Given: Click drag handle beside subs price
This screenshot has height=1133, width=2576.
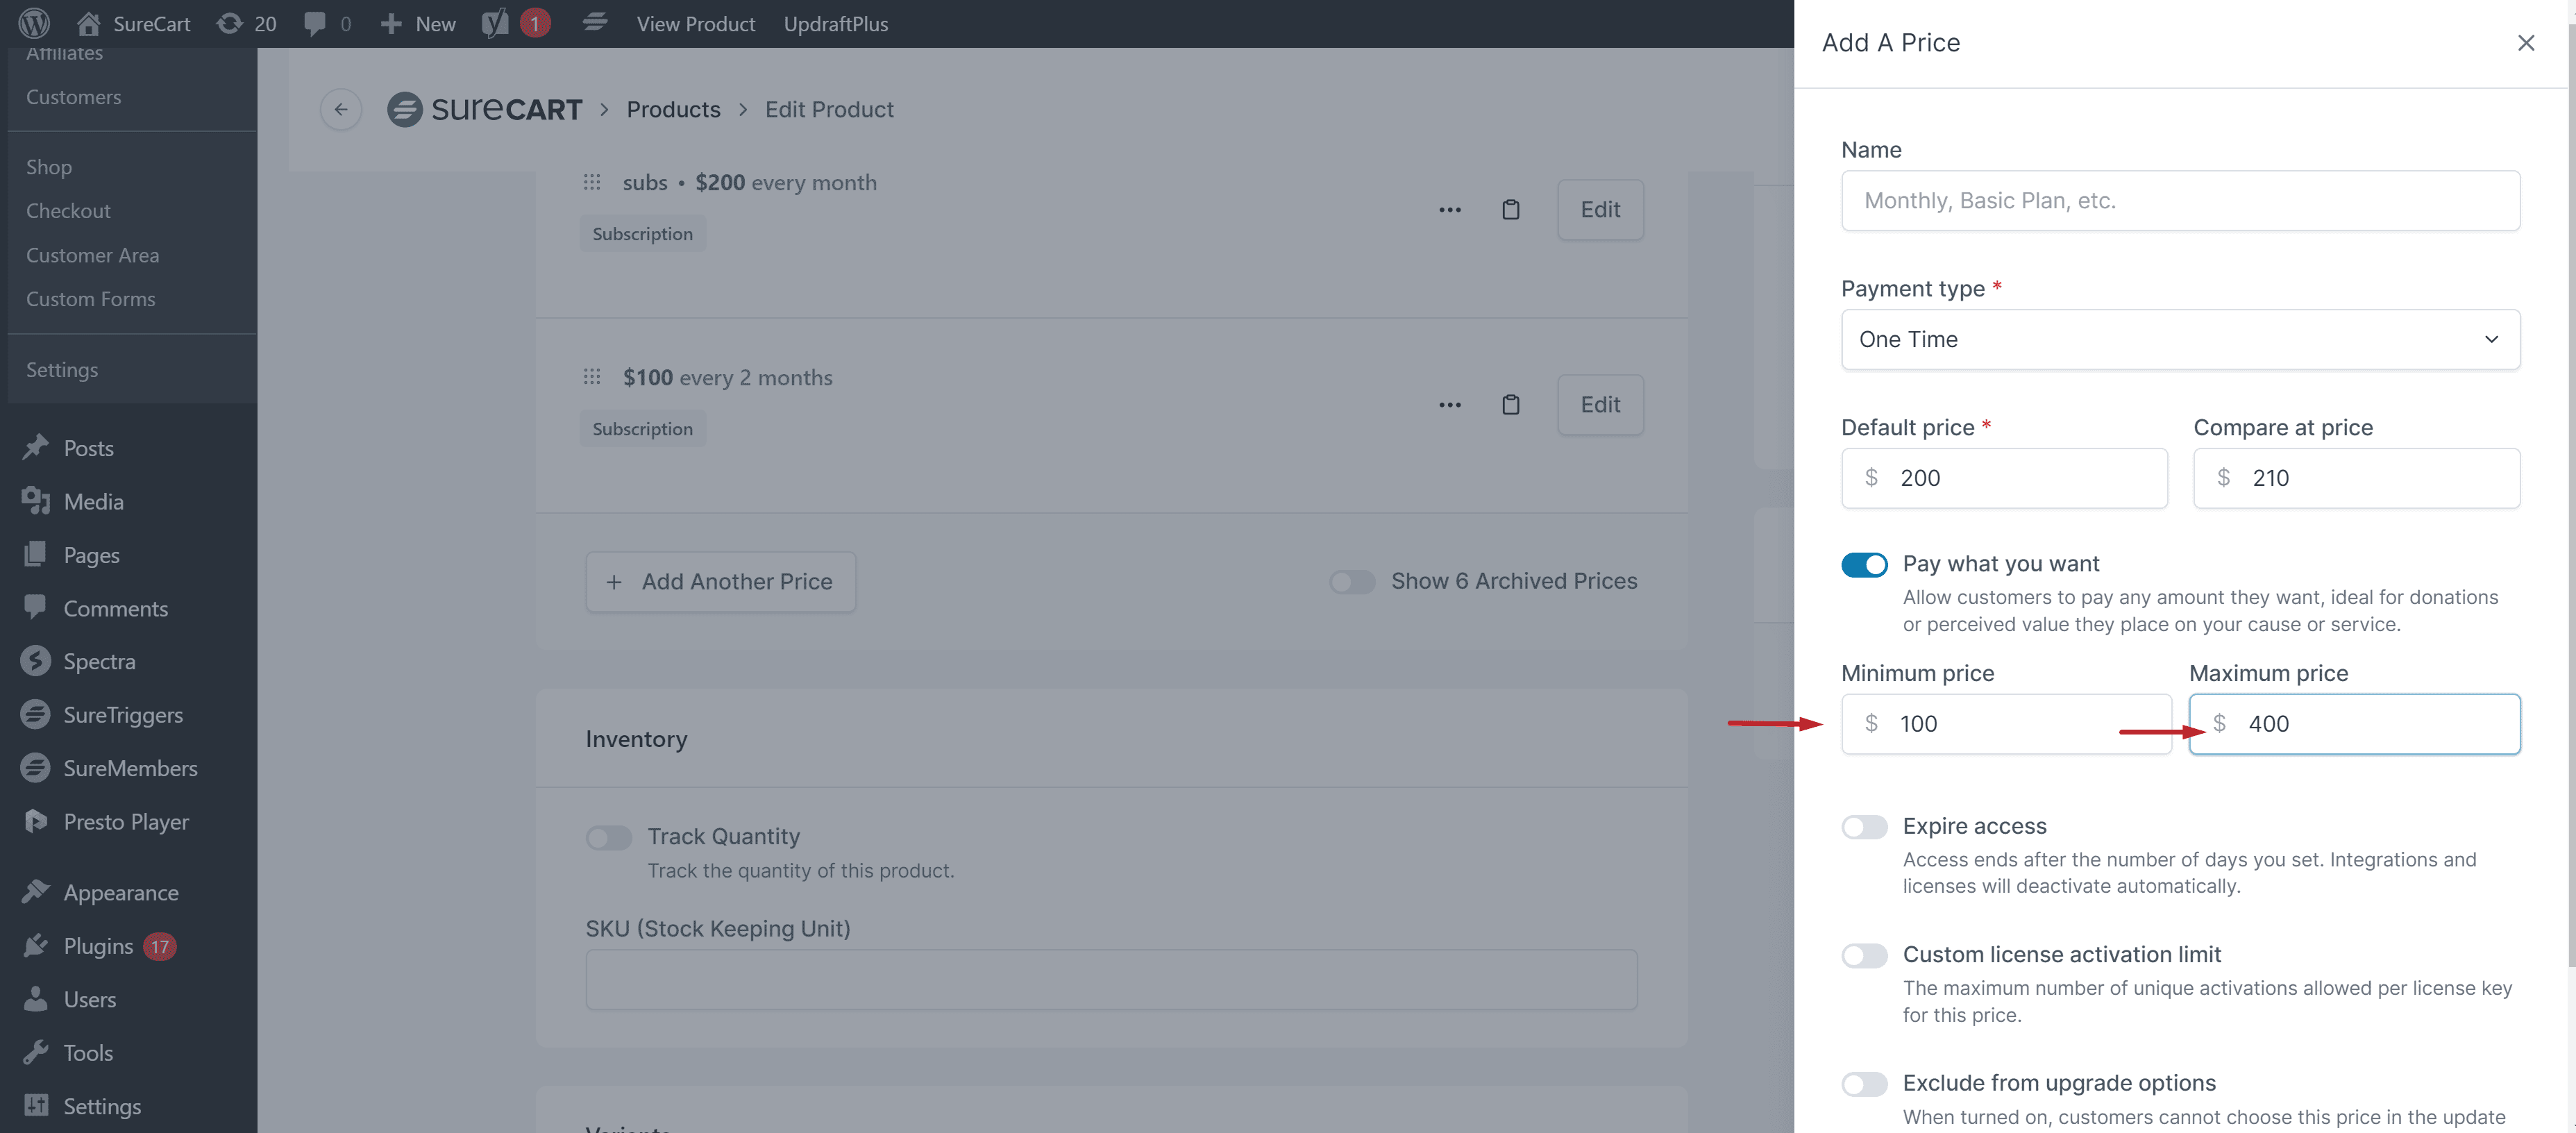Looking at the screenshot, I should [x=592, y=182].
